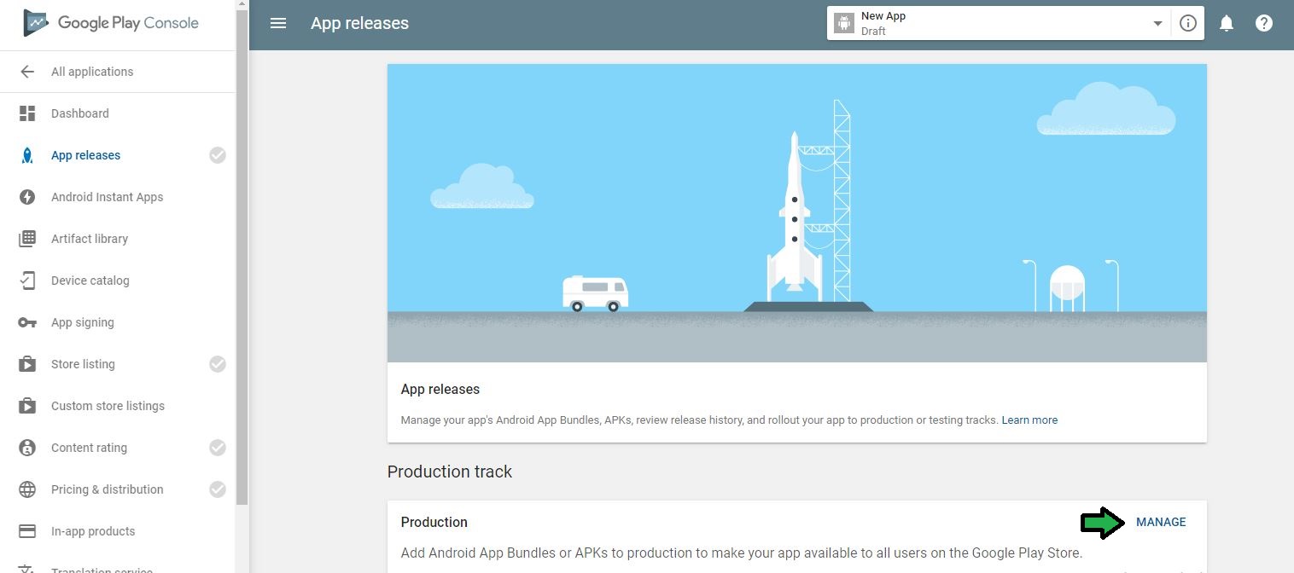Click the In-app products card icon
1294x573 pixels.
27,531
